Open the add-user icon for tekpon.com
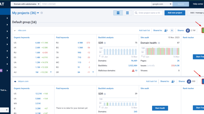The height and width of the screenshot is (114, 204). point(173,81)
